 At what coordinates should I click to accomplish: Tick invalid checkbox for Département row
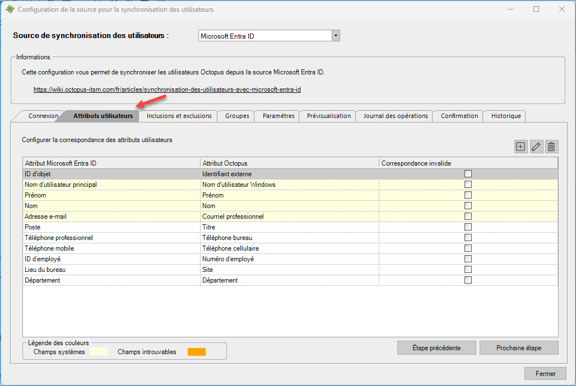[468, 280]
